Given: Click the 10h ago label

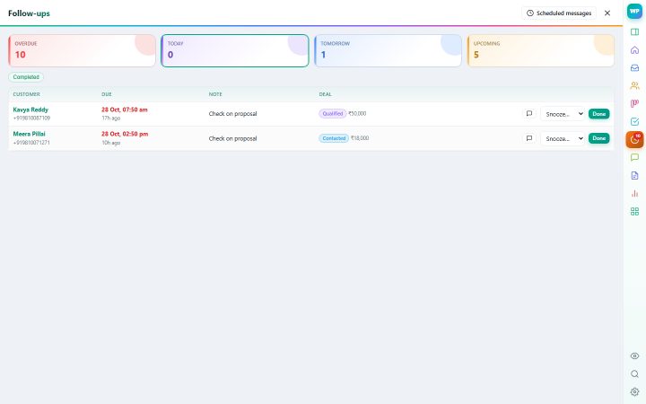Looking at the screenshot, I should [111, 143].
